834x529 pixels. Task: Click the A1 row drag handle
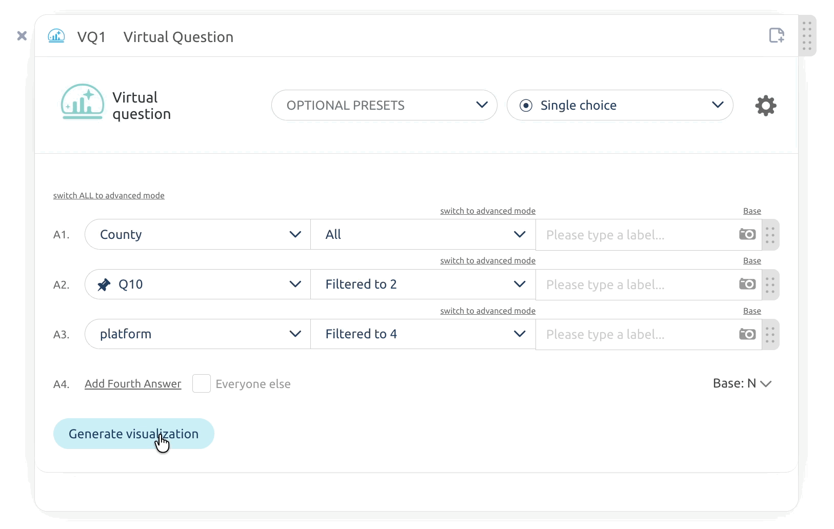(770, 235)
